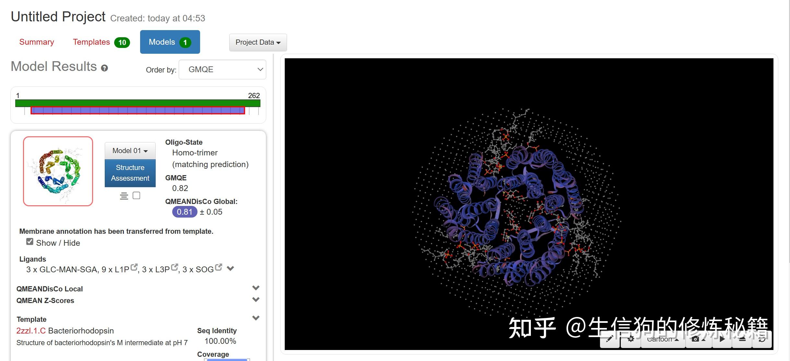Switch to the Summary tab
The height and width of the screenshot is (361, 790).
coord(37,42)
